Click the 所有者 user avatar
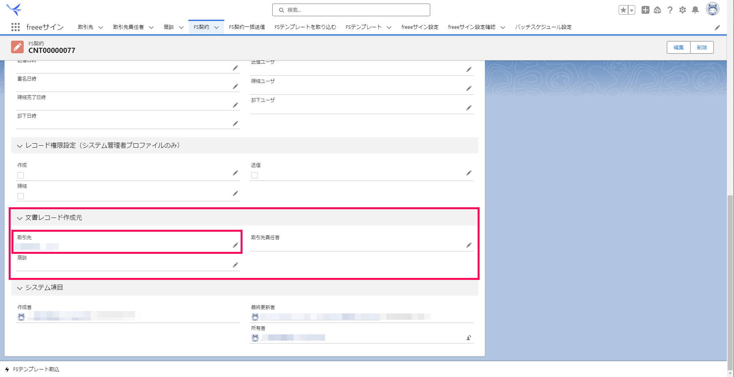734x377 pixels. 255,338
